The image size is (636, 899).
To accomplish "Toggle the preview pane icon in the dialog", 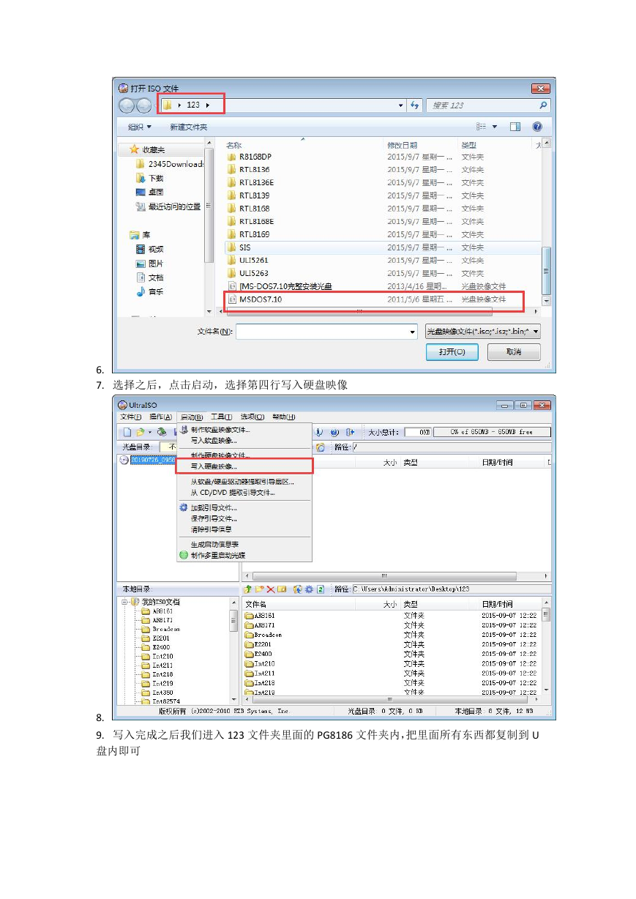I will (x=515, y=127).
